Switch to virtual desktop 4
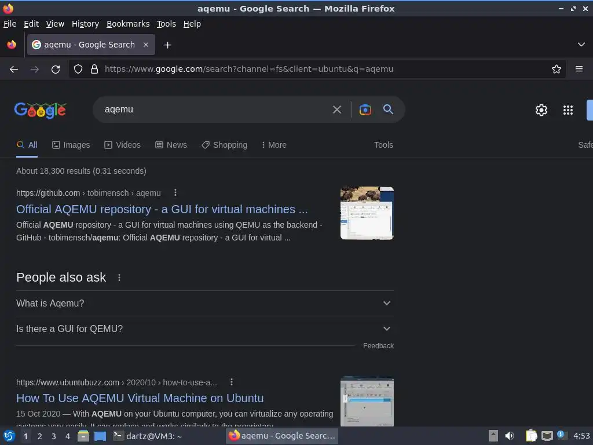The height and width of the screenshot is (445, 593). (x=68, y=436)
